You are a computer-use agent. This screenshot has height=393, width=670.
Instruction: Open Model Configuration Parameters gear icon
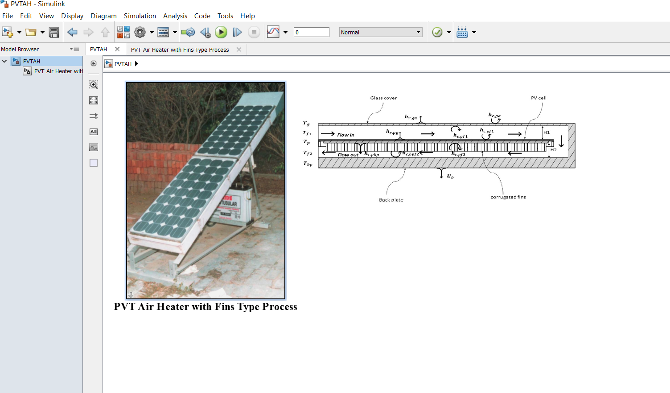click(x=140, y=32)
